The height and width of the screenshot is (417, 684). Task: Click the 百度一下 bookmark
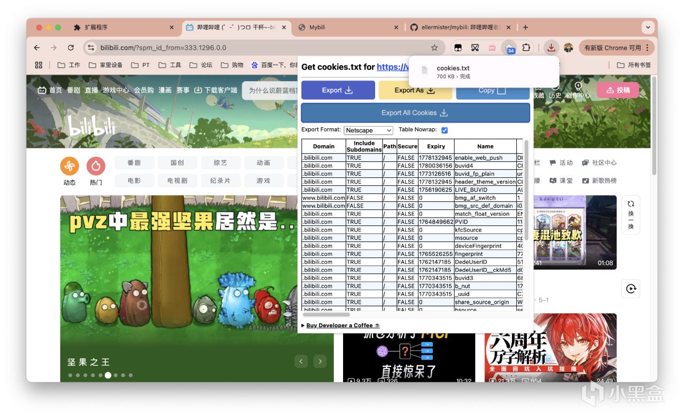(275, 65)
